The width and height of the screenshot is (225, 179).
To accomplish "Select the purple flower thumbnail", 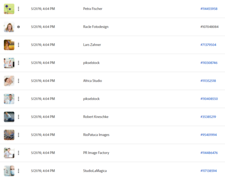I will [9, 9].
